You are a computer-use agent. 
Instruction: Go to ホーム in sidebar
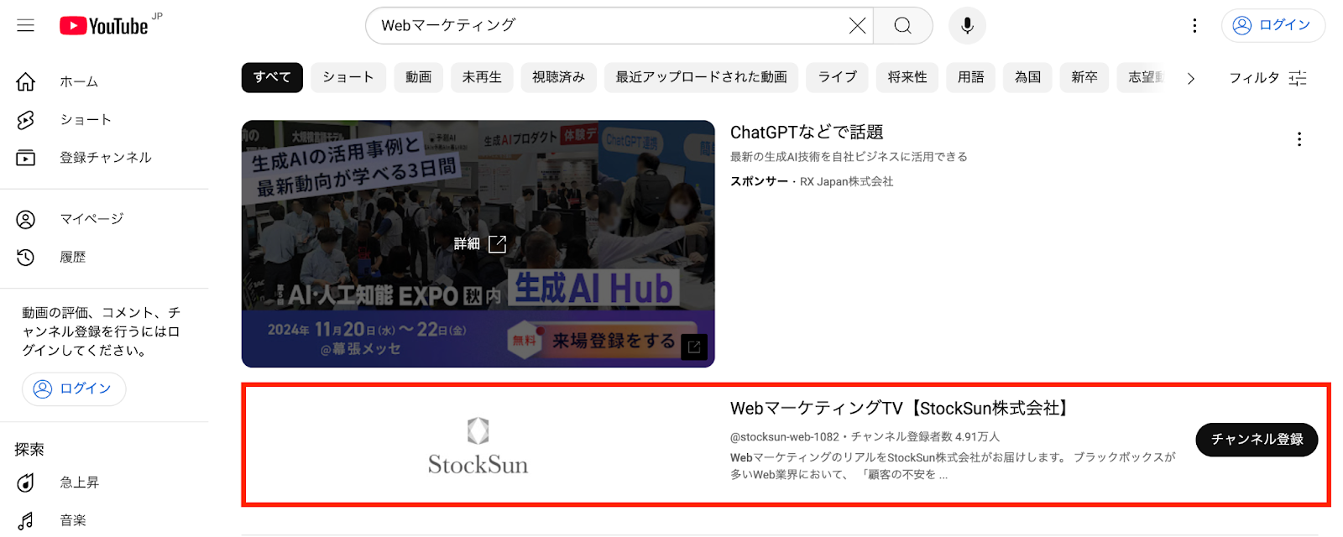coord(79,81)
